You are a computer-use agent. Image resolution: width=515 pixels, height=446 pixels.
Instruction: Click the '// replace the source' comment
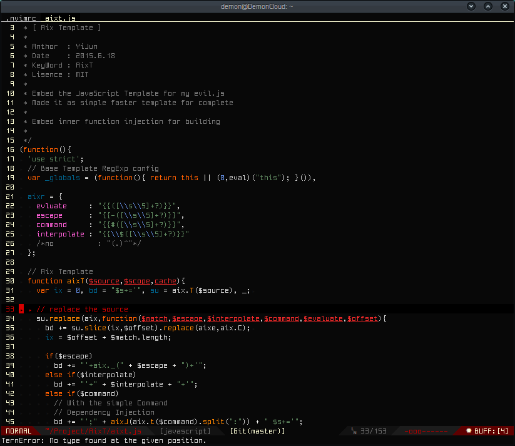tap(82, 309)
